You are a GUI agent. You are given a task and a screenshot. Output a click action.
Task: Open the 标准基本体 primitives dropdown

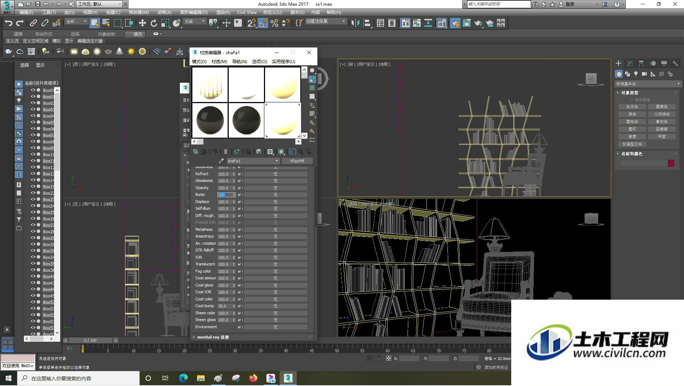click(x=648, y=84)
